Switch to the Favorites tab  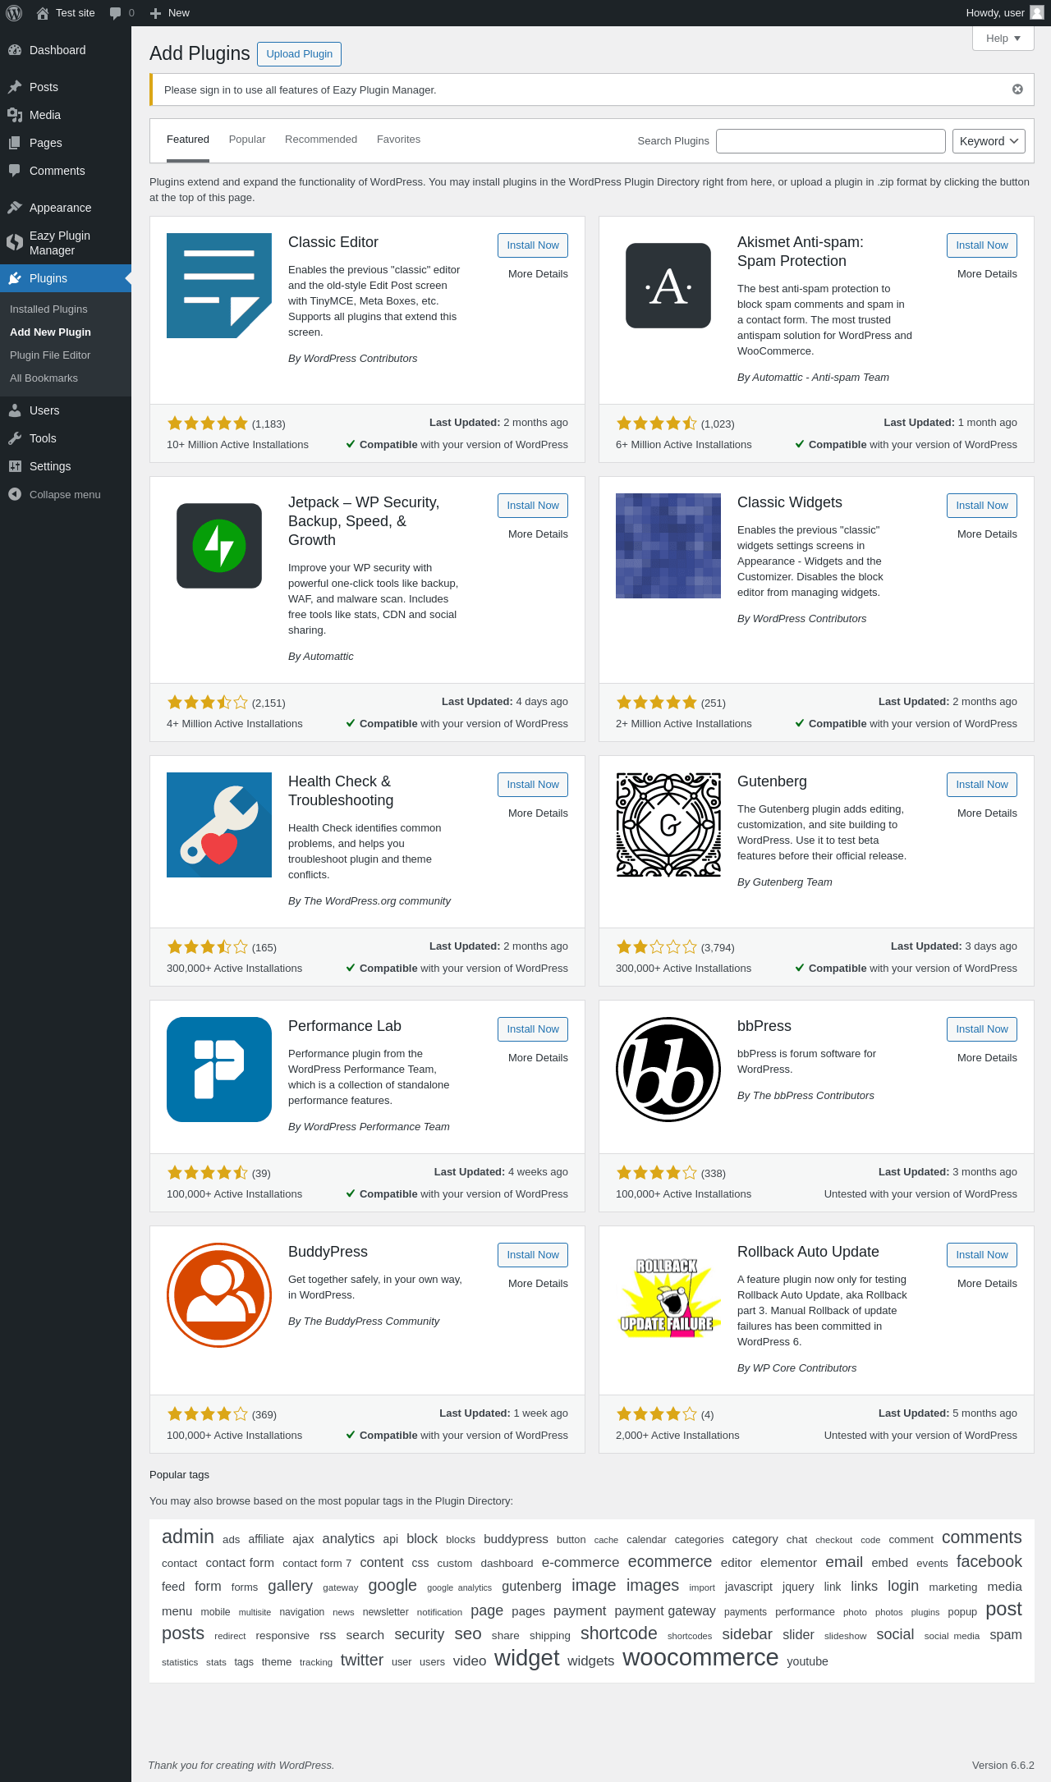[398, 140]
